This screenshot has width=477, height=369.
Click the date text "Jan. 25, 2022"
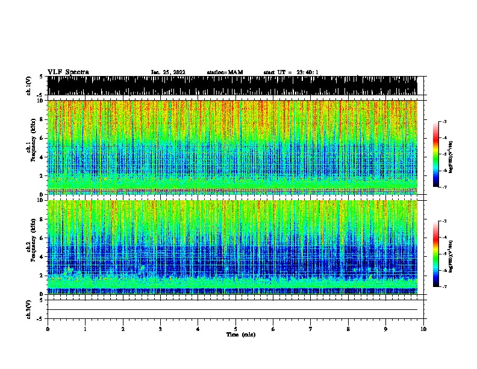(x=168, y=72)
